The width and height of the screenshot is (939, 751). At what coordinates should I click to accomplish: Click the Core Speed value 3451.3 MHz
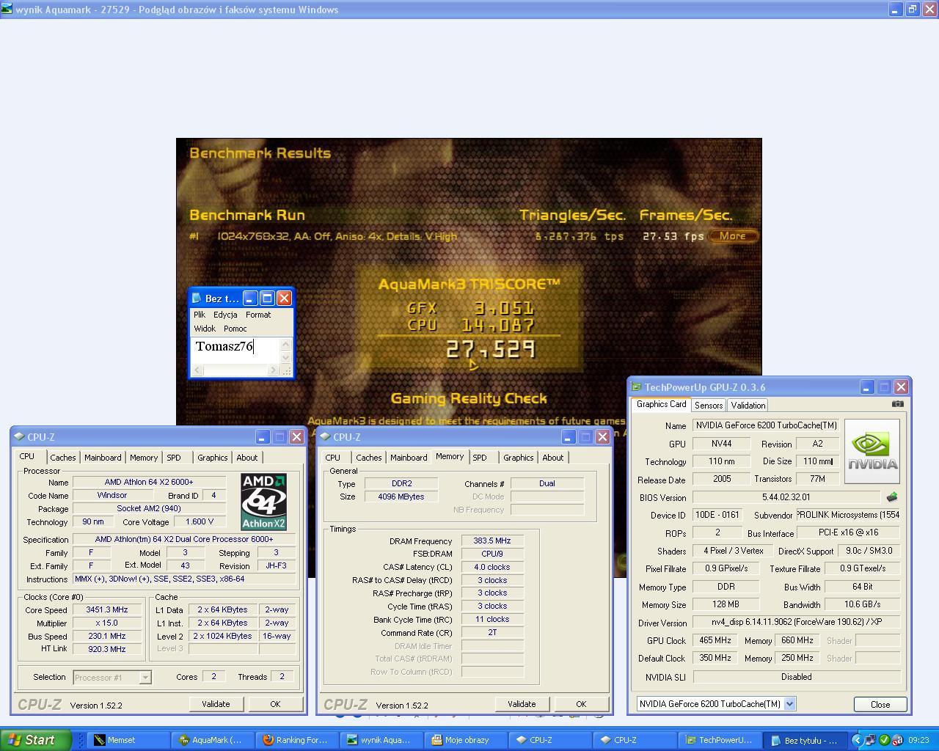tap(107, 609)
